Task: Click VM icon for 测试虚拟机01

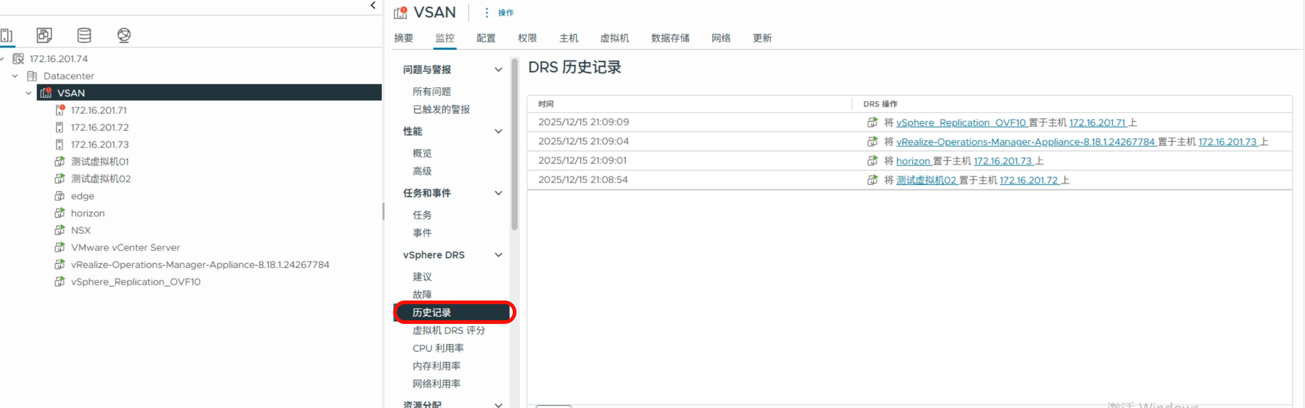Action: click(60, 161)
